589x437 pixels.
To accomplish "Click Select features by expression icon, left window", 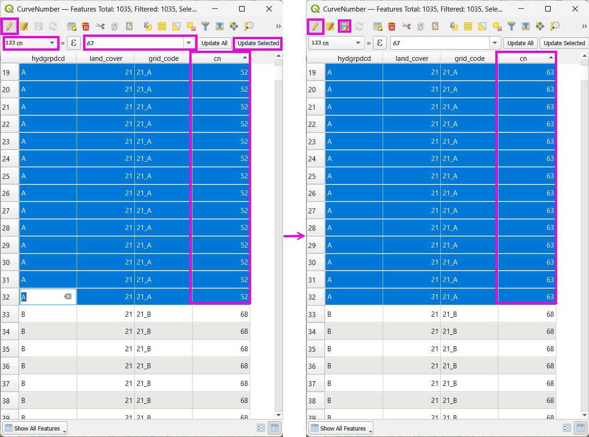I will (148, 26).
